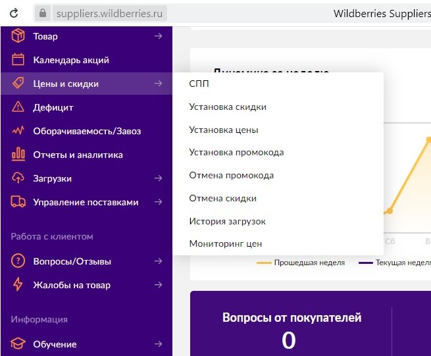Select Отмена промокода submenu entry
The height and width of the screenshot is (356, 431).
232,176
